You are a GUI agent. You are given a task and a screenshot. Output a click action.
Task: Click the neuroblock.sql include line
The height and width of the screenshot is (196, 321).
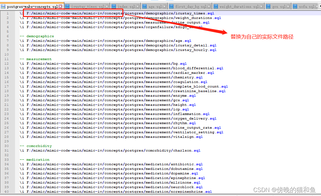point(111,187)
